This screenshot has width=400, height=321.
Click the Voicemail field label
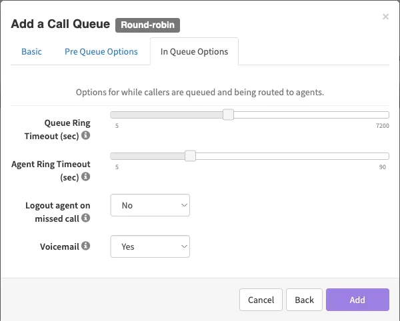click(59, 246)
